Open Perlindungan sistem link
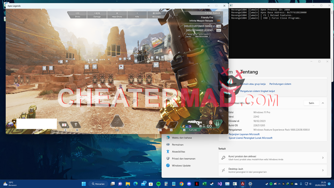Image resolution: width=334 pixels, height=188 pixels. tap(280, 84)
